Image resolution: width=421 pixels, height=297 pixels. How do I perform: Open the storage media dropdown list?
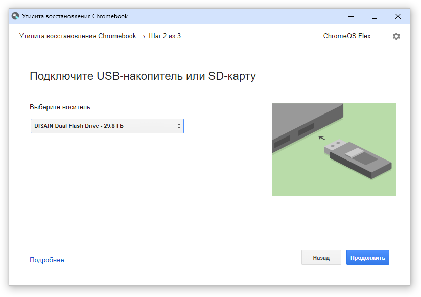pos(107,126)
